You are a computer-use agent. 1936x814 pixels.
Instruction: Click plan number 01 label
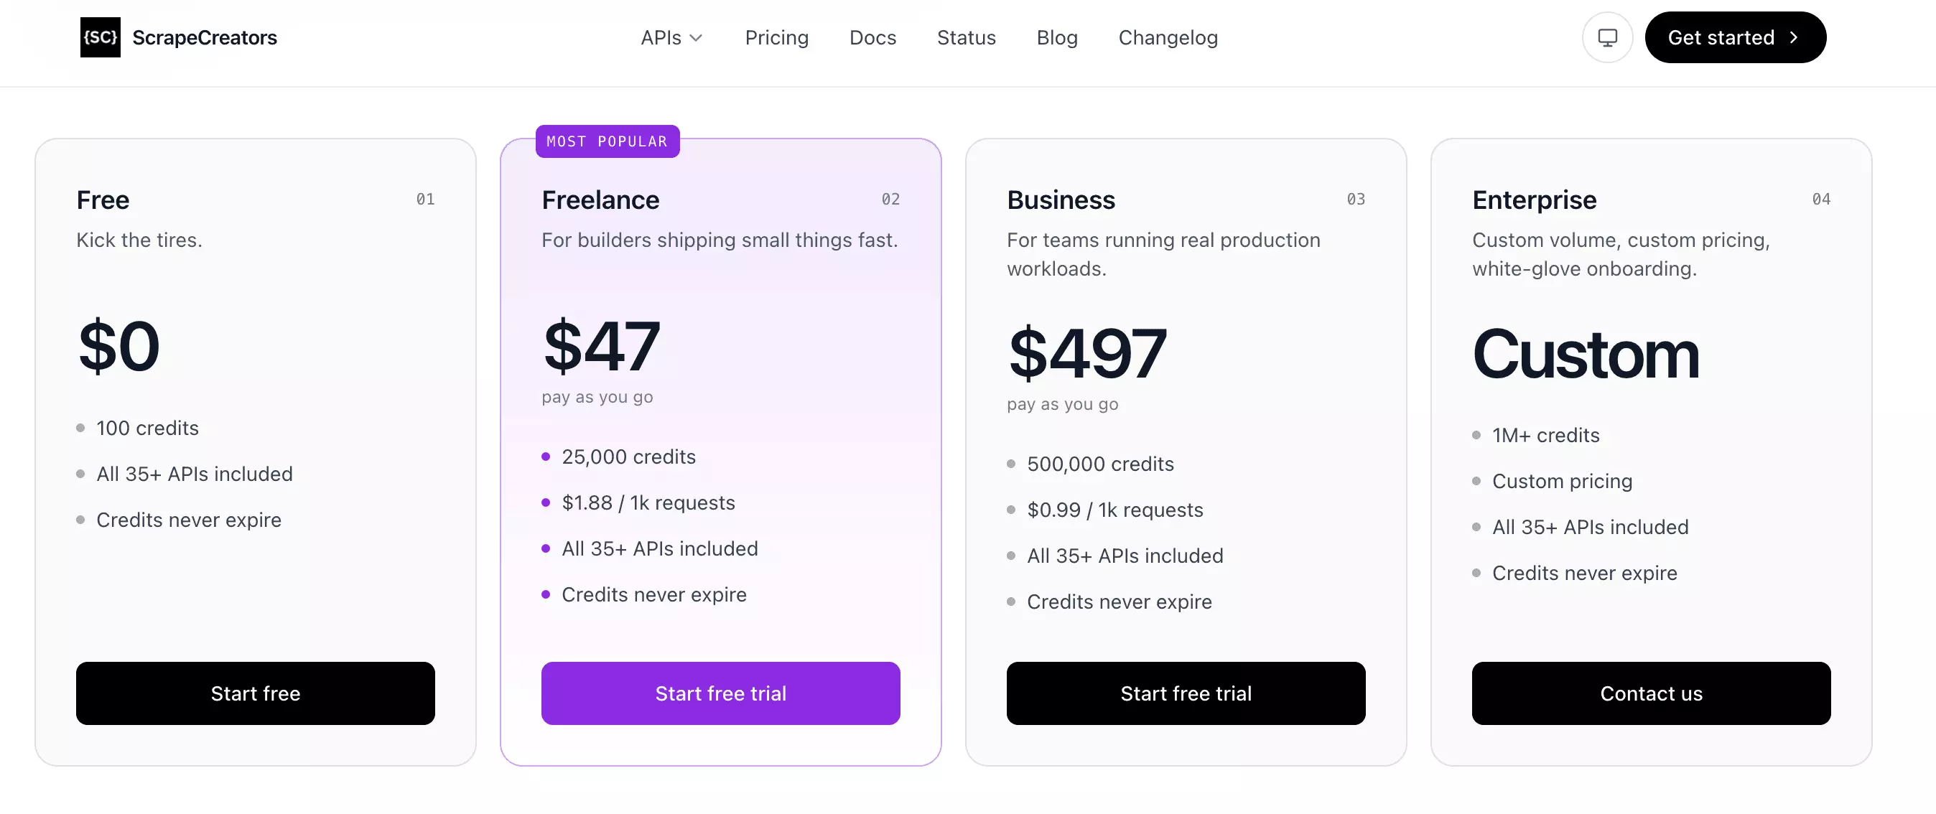pos(425,199)
